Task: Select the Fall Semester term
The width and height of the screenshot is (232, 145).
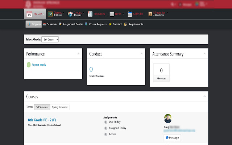Action: pyautogui.click(x=42, y=107)
